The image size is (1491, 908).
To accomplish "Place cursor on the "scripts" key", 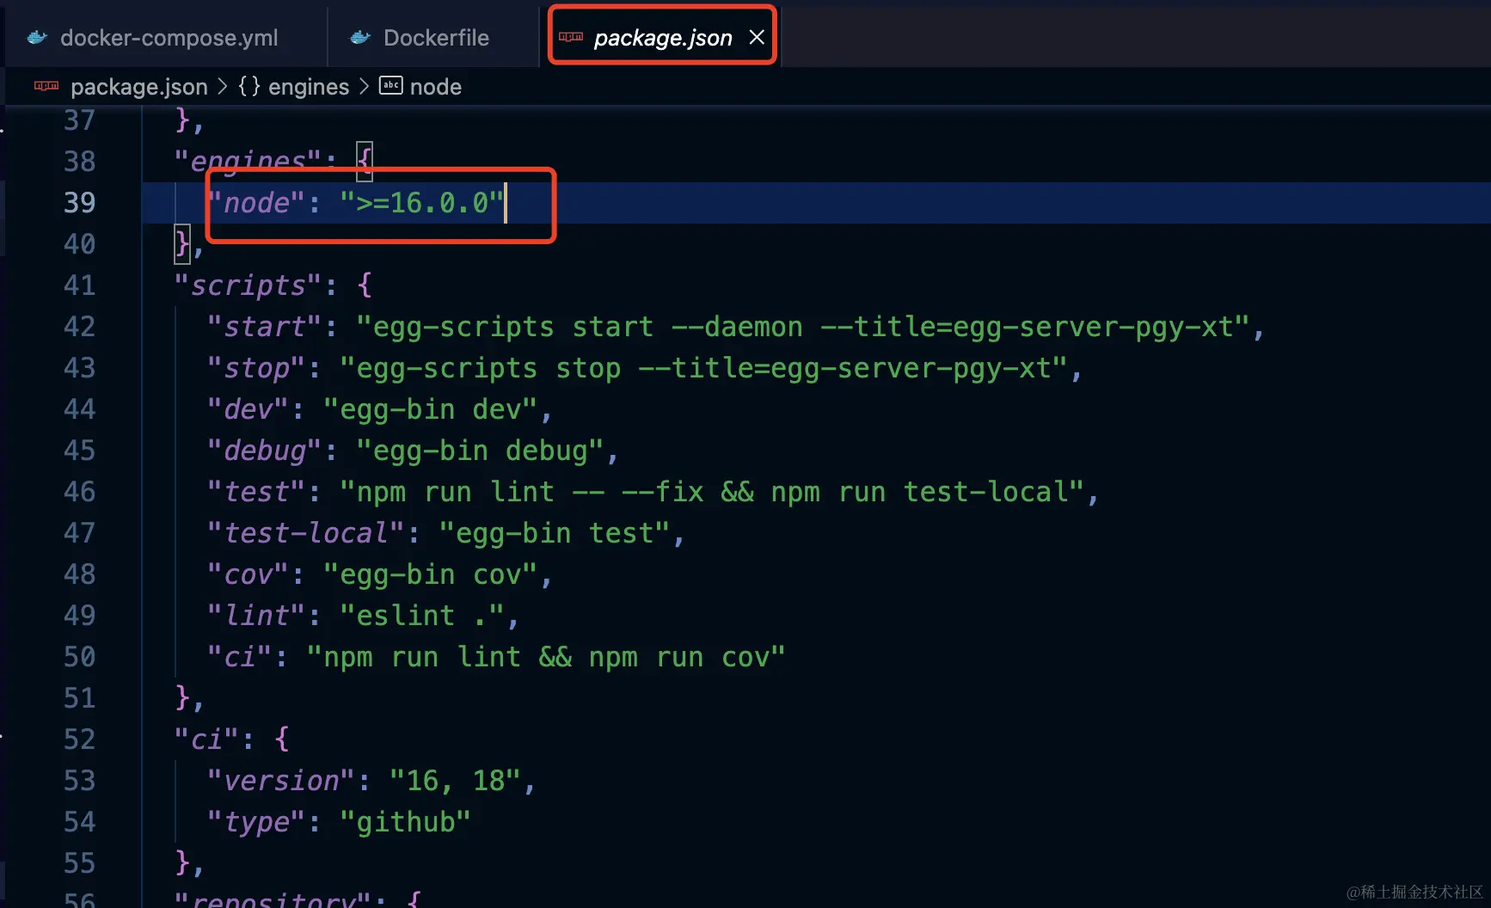I will tap(248, 285).
